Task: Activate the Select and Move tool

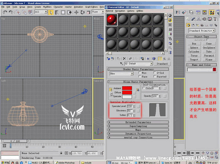Action: (76, 13)
